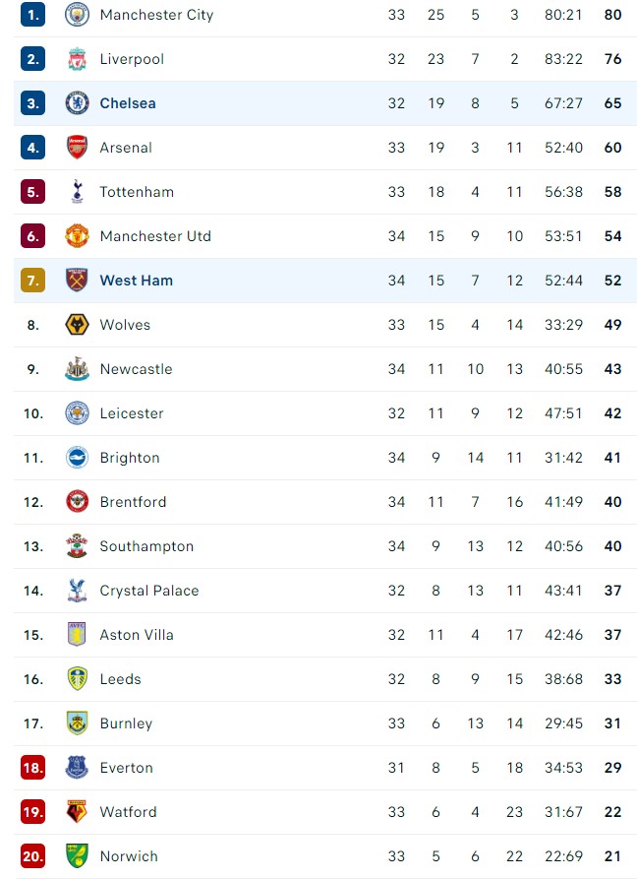Click the blue rank 1 badge
The height and width of the screenshot is (879, 637).
[x=33, y=15]
